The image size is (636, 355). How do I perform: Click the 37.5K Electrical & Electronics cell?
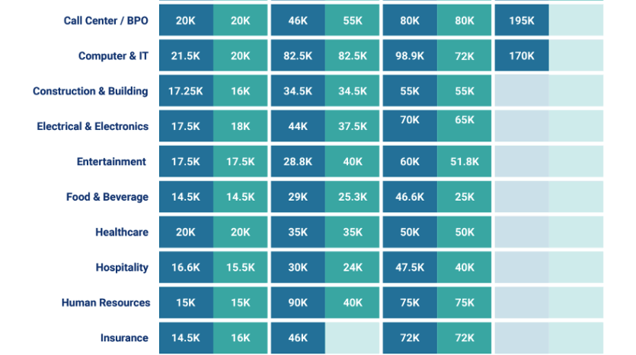pos(353,126)
